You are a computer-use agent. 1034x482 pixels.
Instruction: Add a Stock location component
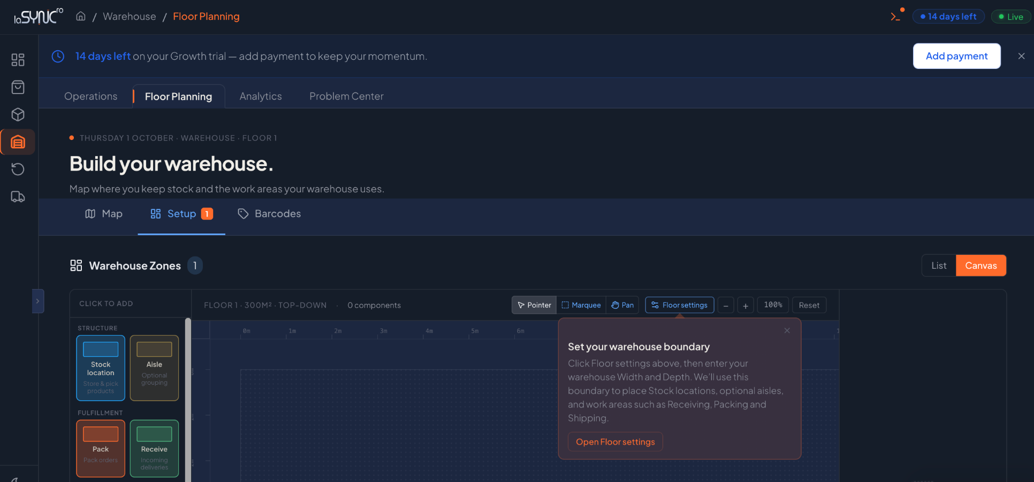pos(101,368)
